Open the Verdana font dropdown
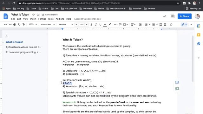Image resolution: width=203 pixels, height=114 pixels. click(66, 25)
